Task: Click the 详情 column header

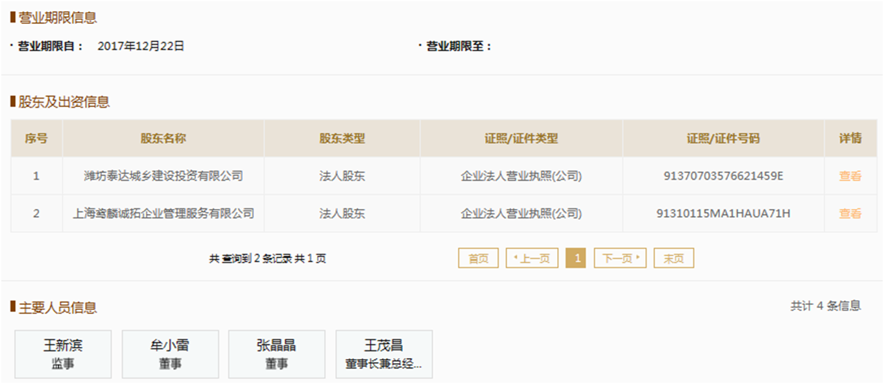Action: point(850,138)
